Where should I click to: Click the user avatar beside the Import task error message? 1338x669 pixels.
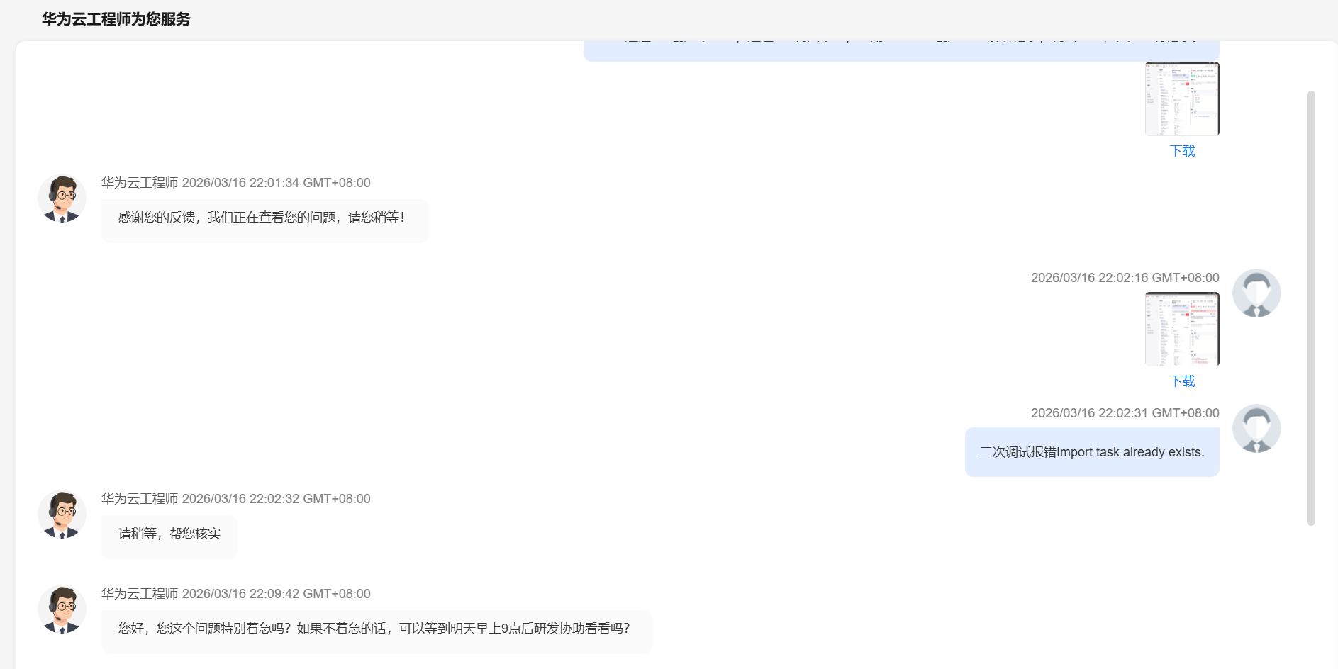(1256, 428)
